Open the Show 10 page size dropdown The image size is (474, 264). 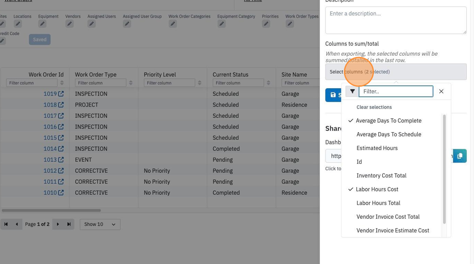point(100,224)
